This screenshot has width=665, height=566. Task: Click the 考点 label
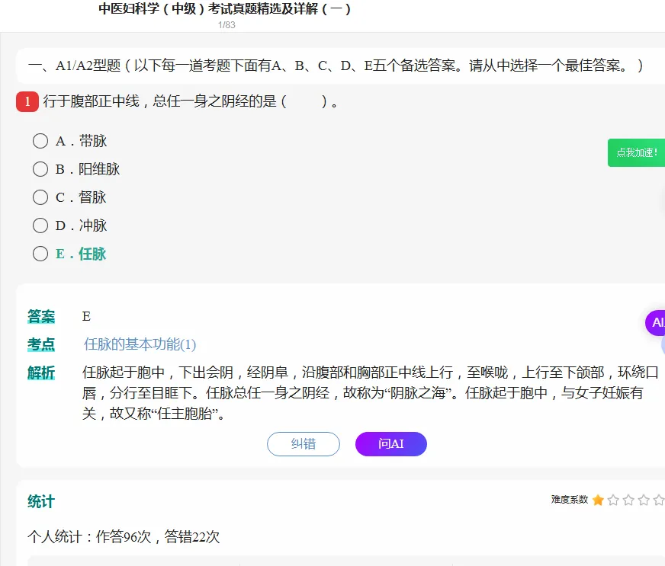(41, 344)
